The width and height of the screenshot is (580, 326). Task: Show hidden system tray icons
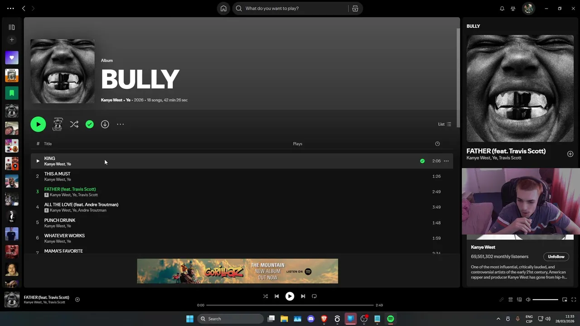coord(498,319)
